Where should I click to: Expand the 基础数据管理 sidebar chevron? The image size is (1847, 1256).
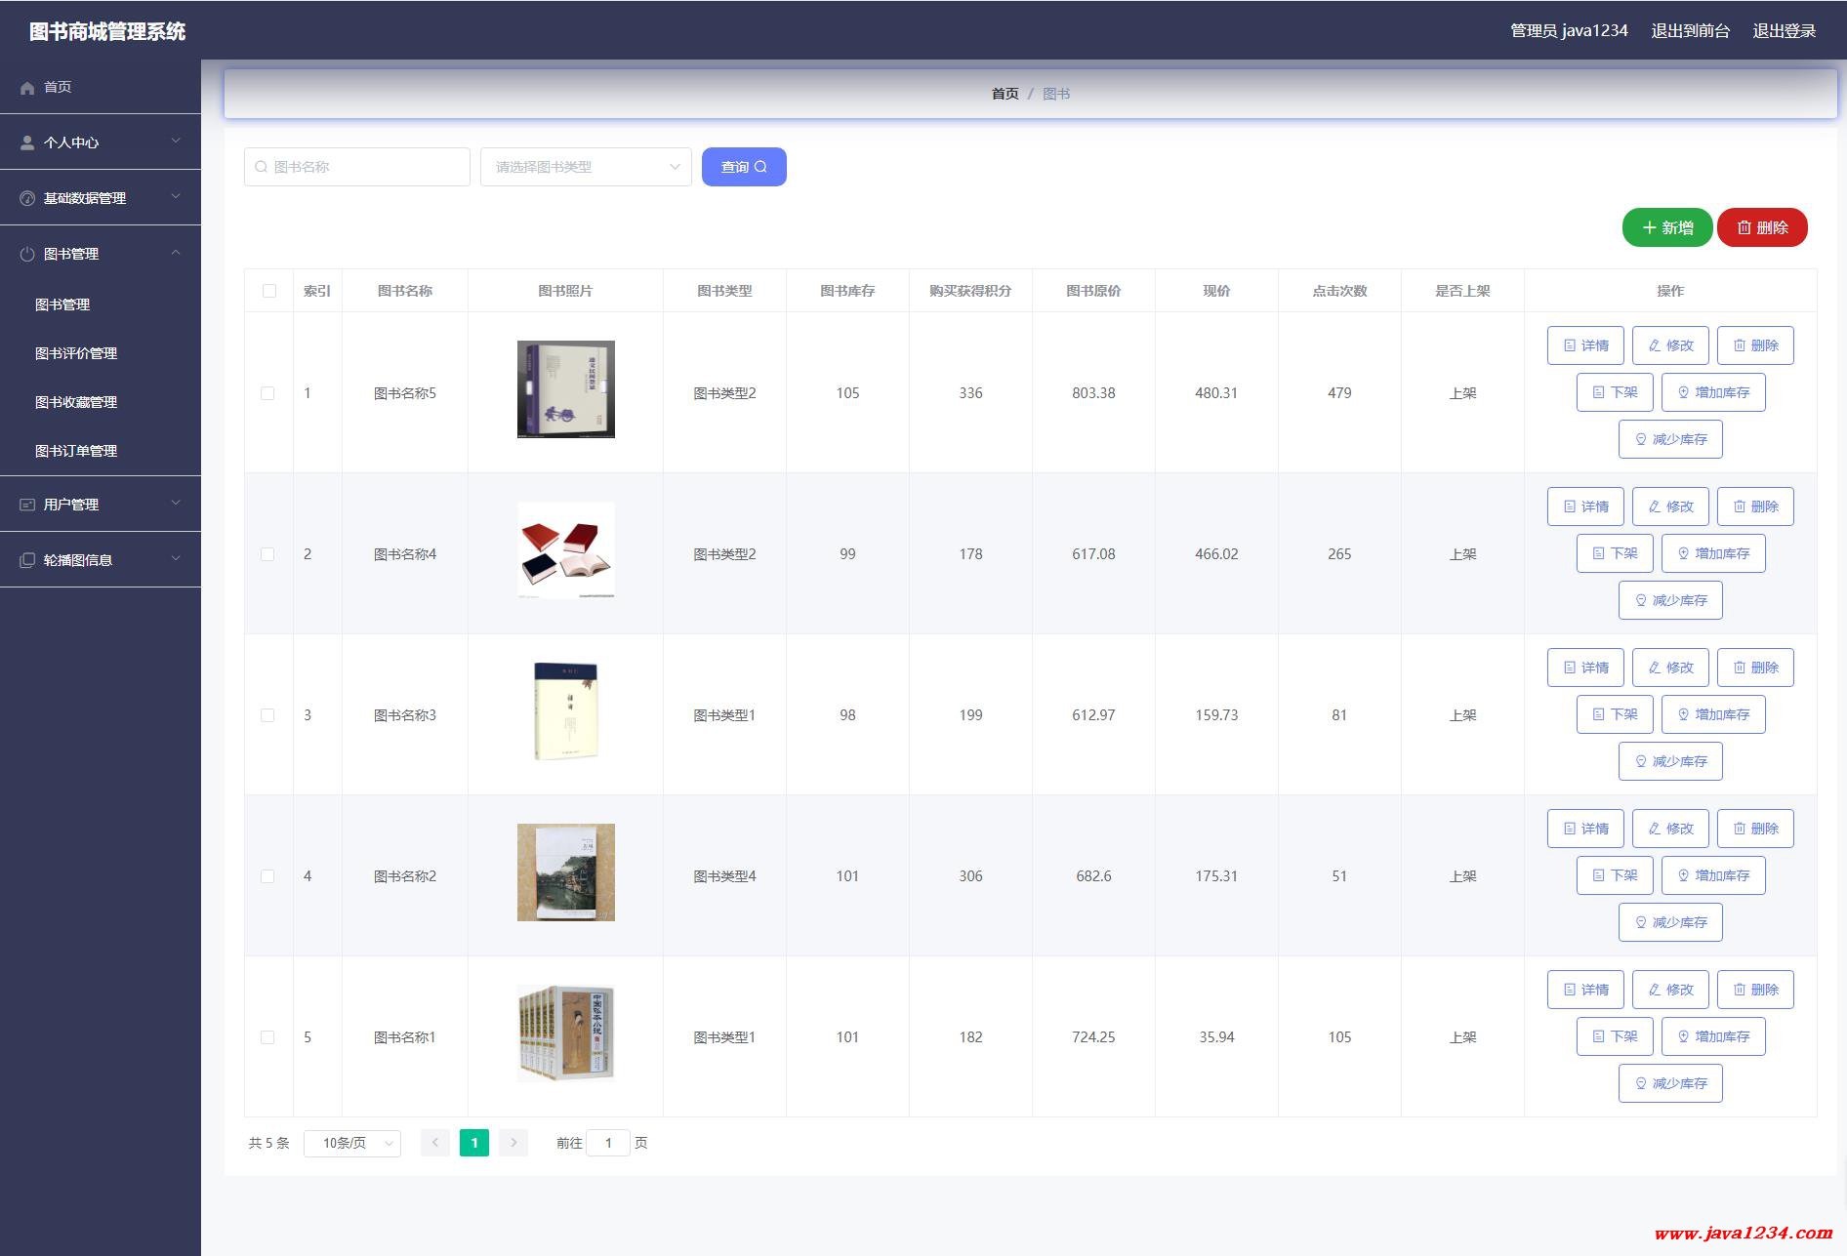click(176, 197)
